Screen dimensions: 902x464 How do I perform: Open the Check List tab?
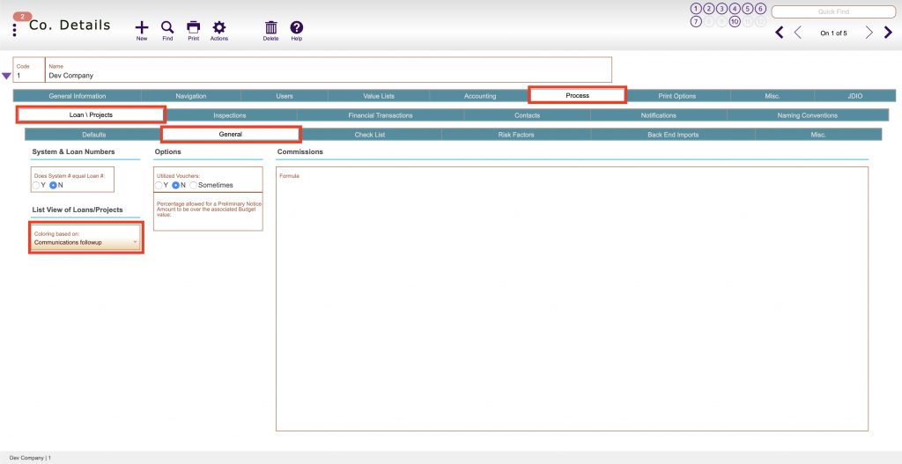(x=370, y=135)
